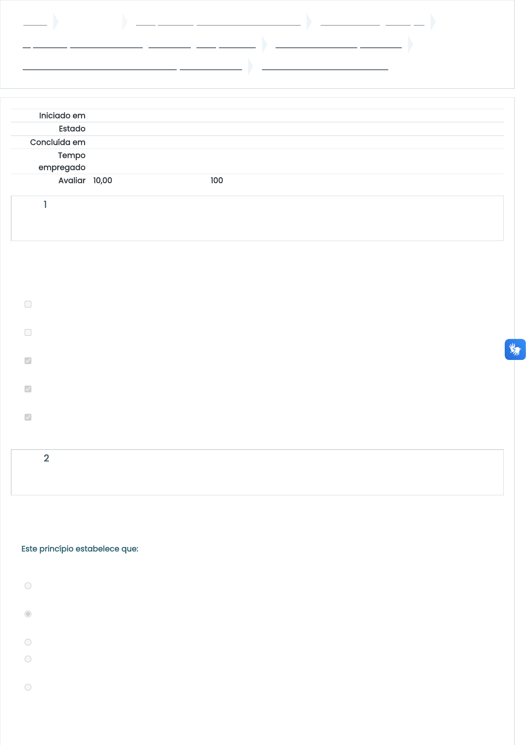The width and height of the screenshot is (526, 745).
Task: Untick the middle checked checkbox of question 1
Action: pyautogui.click(x=28, y=389)
